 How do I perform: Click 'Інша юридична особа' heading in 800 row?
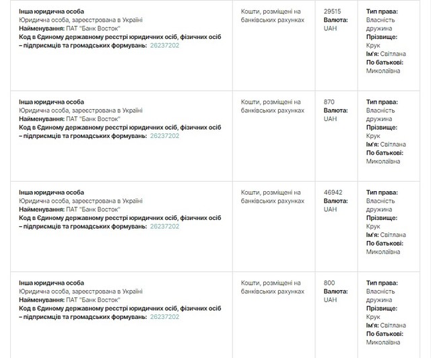51,283
